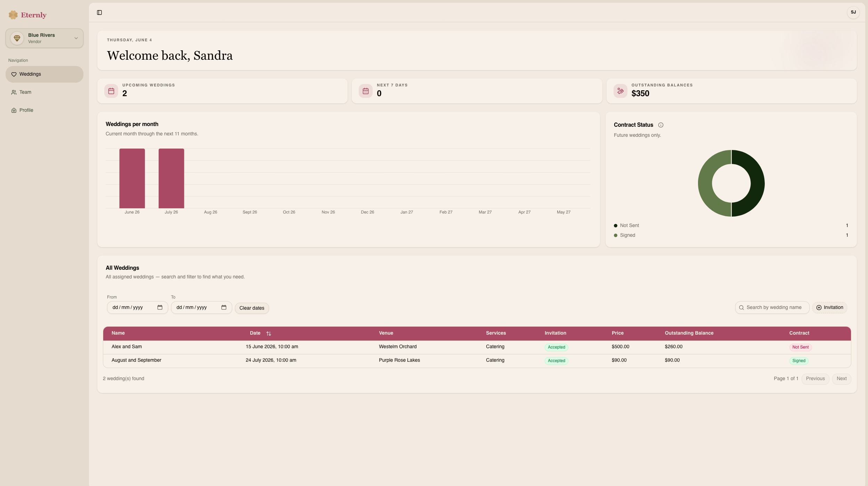
Task: Open Weddings in the navigation
Action: tap(44, 74)
